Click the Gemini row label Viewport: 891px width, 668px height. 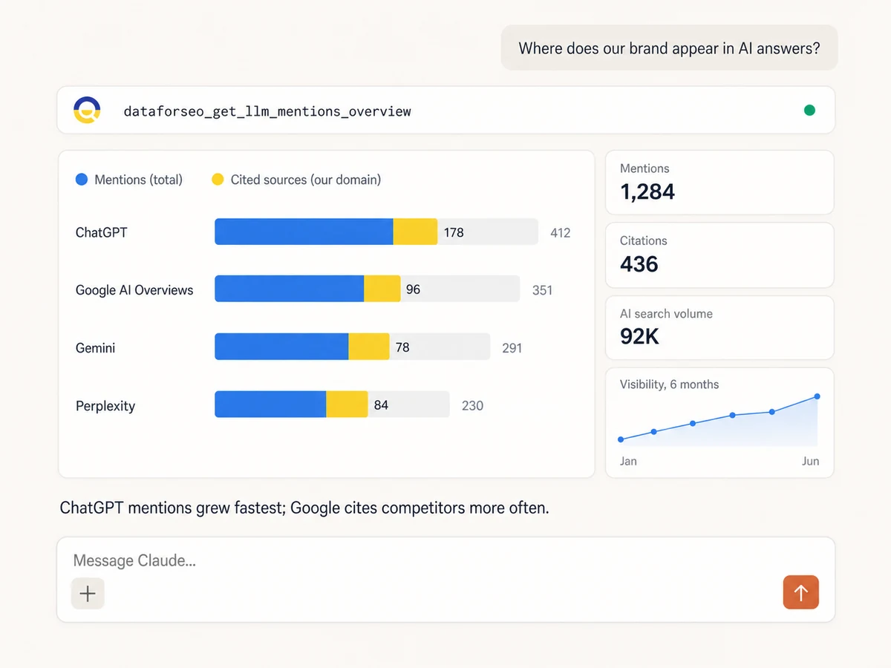(95, 347)
